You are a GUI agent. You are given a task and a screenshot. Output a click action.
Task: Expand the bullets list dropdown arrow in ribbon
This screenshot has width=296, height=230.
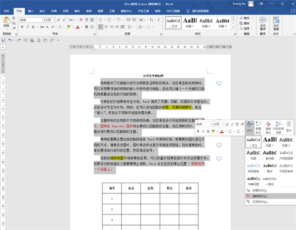[x=104, y=20]
